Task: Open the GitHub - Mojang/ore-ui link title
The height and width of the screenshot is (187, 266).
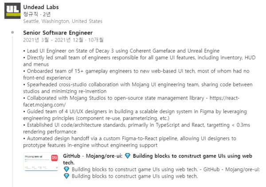Action: (157, 159)
